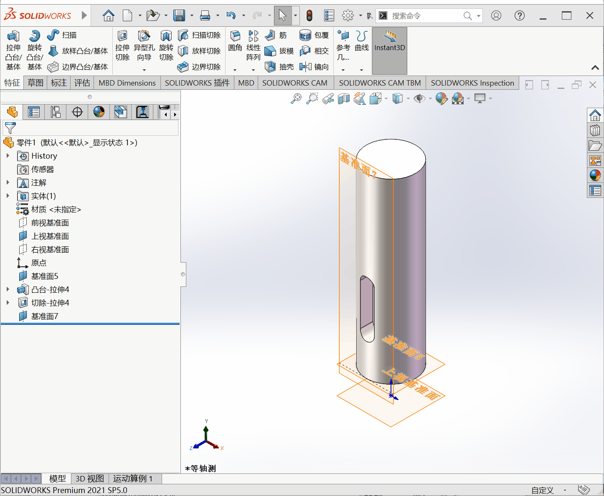Viewport: 604px width, 496px height.
Task: Click the Home button in the title bar
Action: [109, 16]
